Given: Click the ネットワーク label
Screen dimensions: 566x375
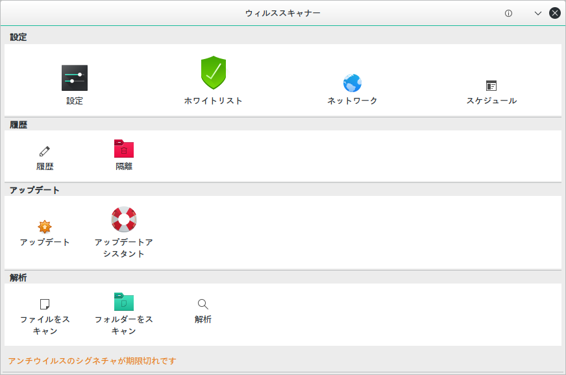Looking at the screenshot, I should (352, 101).
